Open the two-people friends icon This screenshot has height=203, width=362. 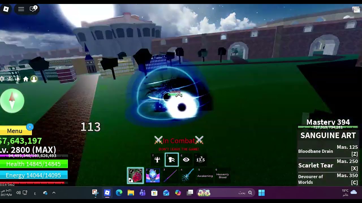click(x=18, y=79)
